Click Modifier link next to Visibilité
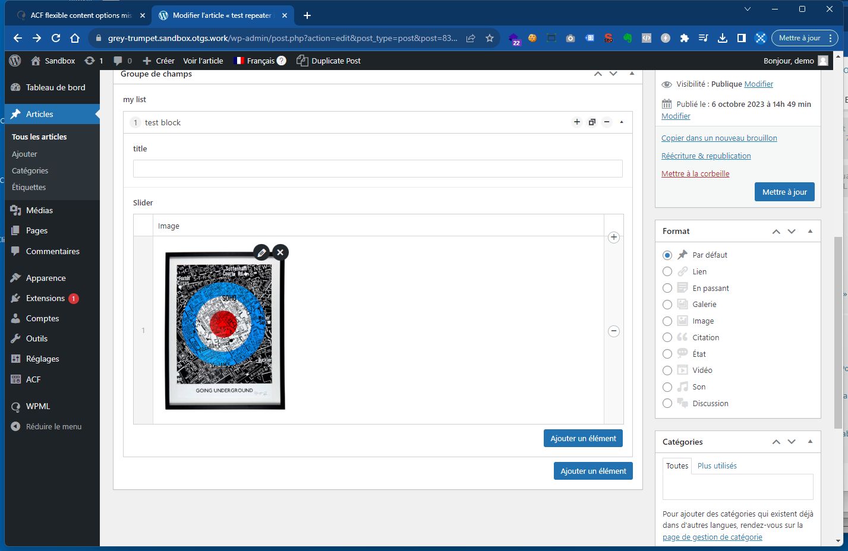Screen dimensions: 848x551 pos(759,84)
